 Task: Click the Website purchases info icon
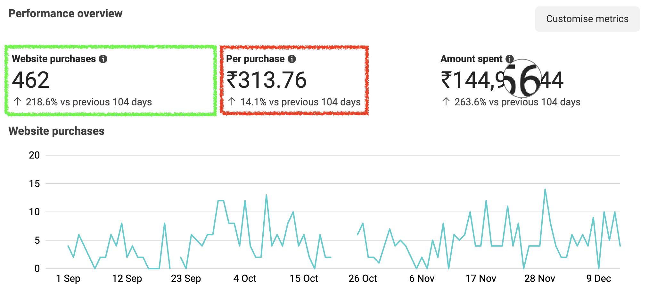[103, 59]
